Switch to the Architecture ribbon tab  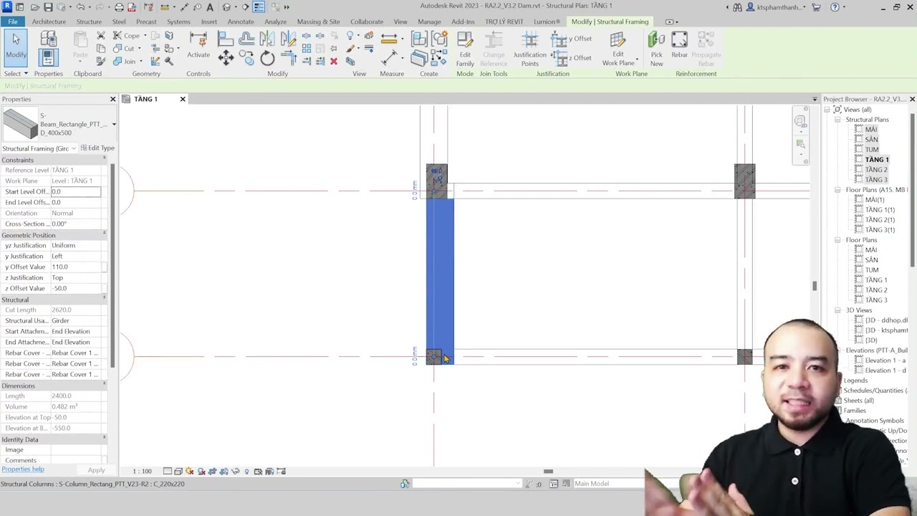pos(49,21)
